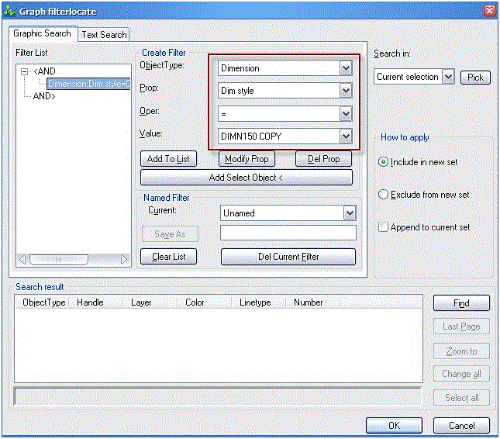Select the AND> tree item
The width and height of the screenshot is (500, 439).
pyautogui.click(x=44, y=96)
